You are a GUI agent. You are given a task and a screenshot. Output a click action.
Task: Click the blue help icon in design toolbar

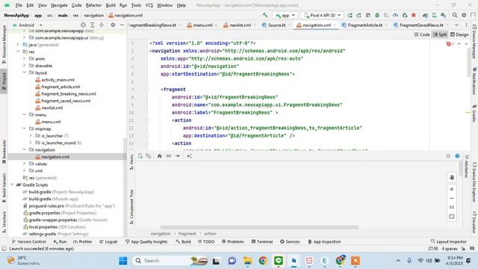click(x=457, y=156)
